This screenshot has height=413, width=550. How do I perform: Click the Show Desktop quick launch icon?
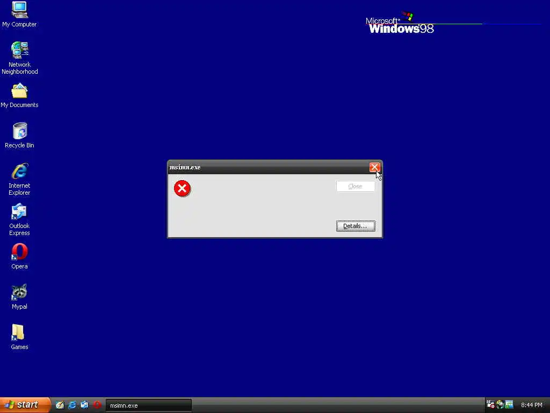click(60, 405)
